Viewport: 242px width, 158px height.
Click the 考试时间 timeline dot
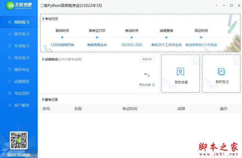(132, 37)
